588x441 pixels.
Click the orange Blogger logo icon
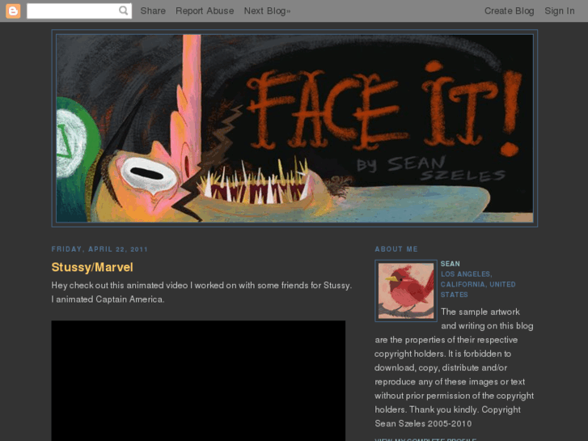(13, 11)
